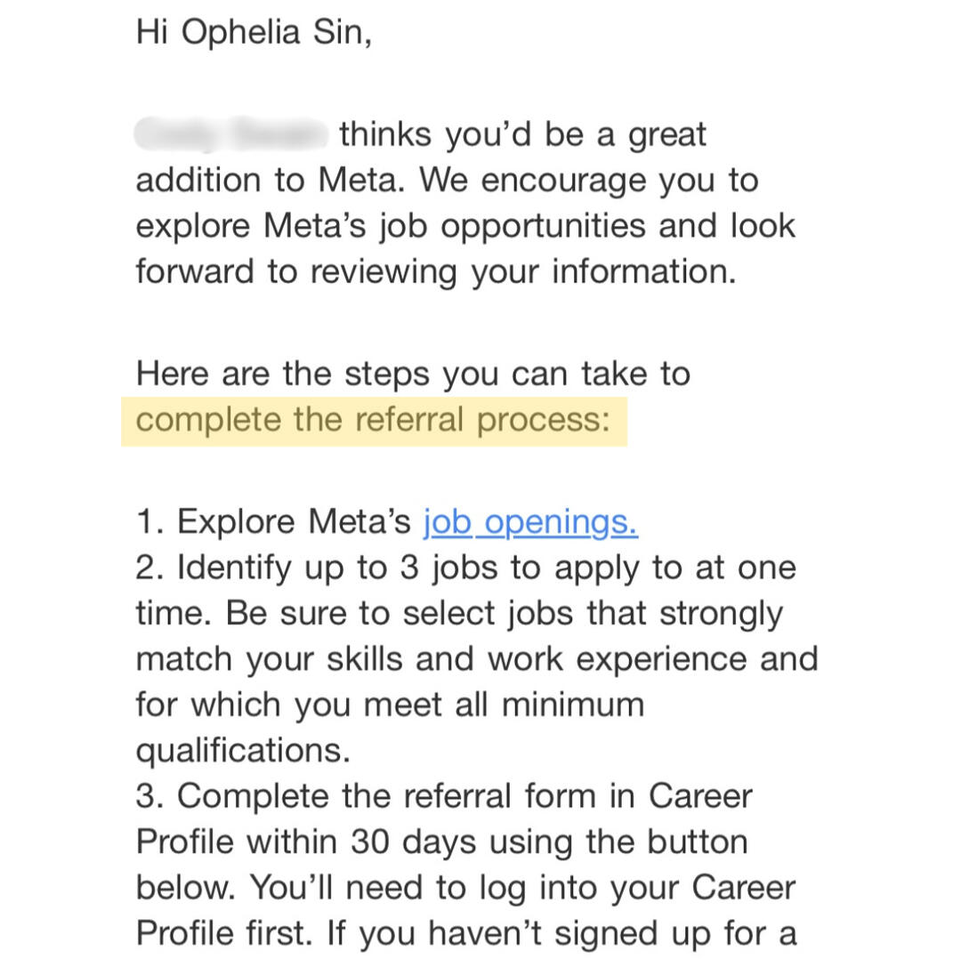
Task: Click step "3. Complete the referral form in Career"
Action: pos(444,796)
